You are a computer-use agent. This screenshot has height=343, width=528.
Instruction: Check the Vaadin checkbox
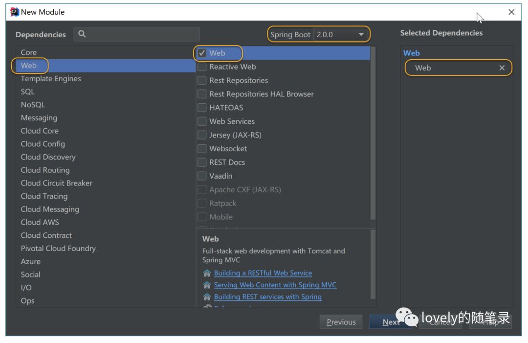tap(202, 176)
